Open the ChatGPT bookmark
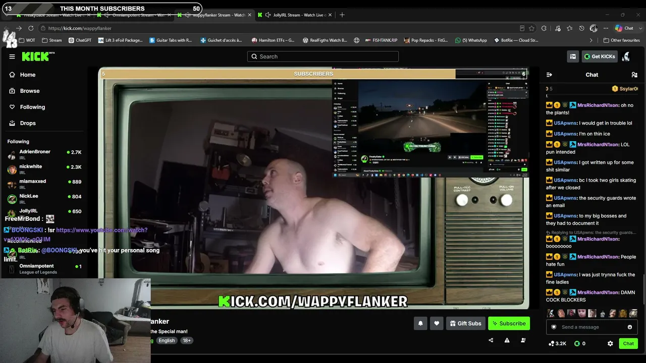646x363 pixels. [x=80, y=40]
